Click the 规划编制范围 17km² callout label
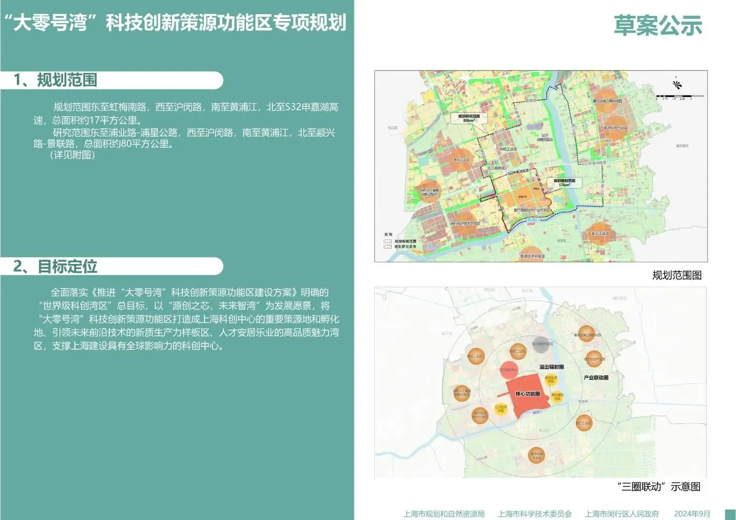Viewport: 736px width, 520px height. coord(564,182)
